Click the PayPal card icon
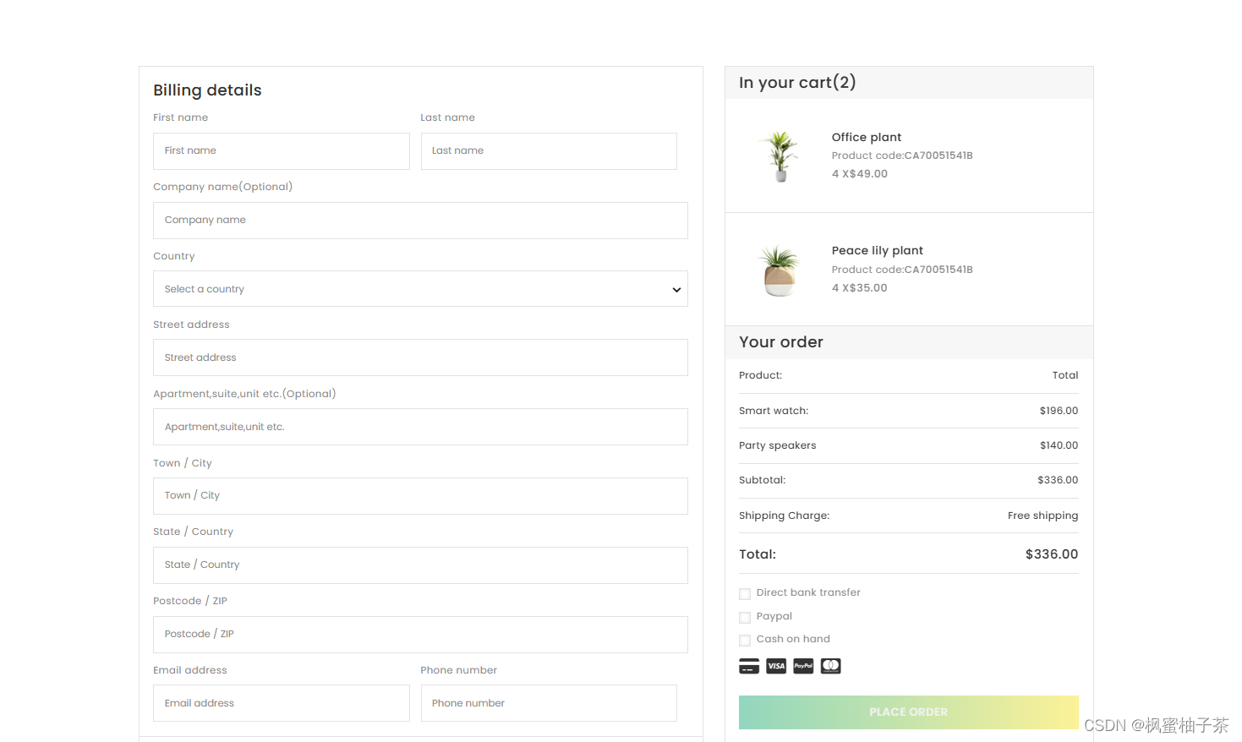The height and width of the screenshot is (742, 1242). pos(803,666)
